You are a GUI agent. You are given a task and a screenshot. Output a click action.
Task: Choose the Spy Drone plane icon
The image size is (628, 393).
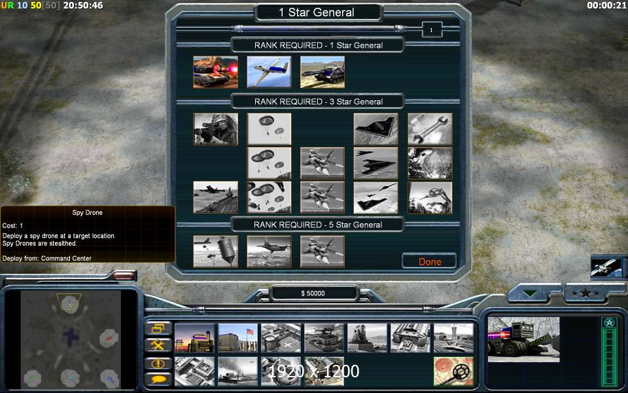(269, 72)
